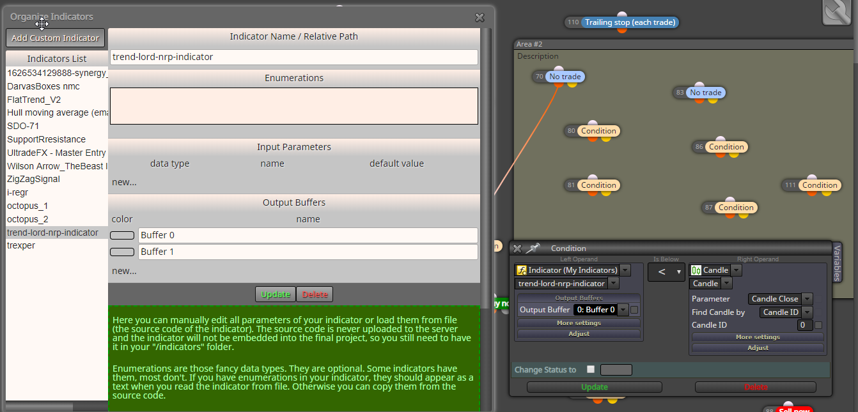Viewport: 858px width, 412px height.
Task: Click the yellow connector under the Condition 111 node
Action: pos(827,193)
